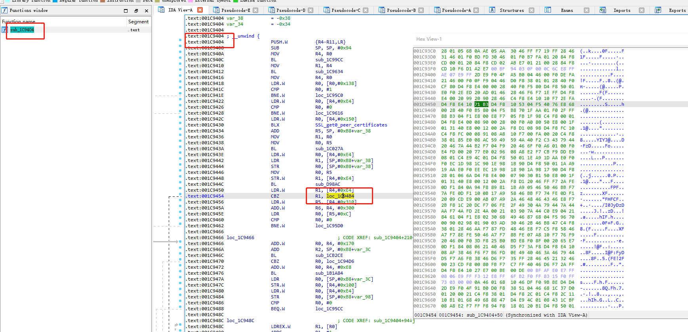Click the loc_1C95C0 branch target
Screen dimensions: 688x332
pos(329,95)
